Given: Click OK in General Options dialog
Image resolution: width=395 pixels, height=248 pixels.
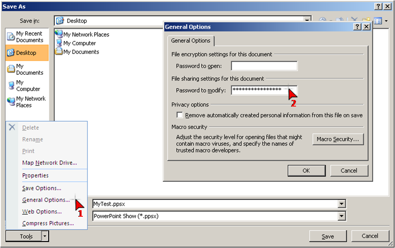Looking at the screenshot, I should [x=307, y=170].
